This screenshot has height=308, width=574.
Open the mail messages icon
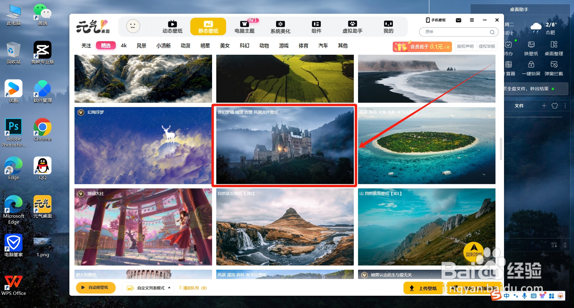(x=458, y=20)
